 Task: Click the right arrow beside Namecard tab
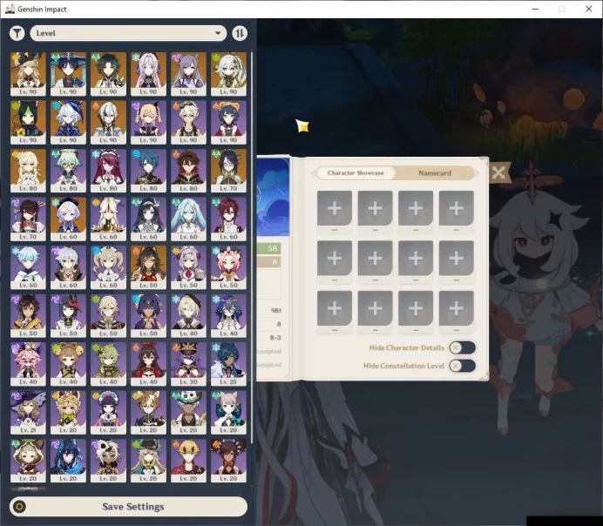pyautogui.click(x=478, y=173)
